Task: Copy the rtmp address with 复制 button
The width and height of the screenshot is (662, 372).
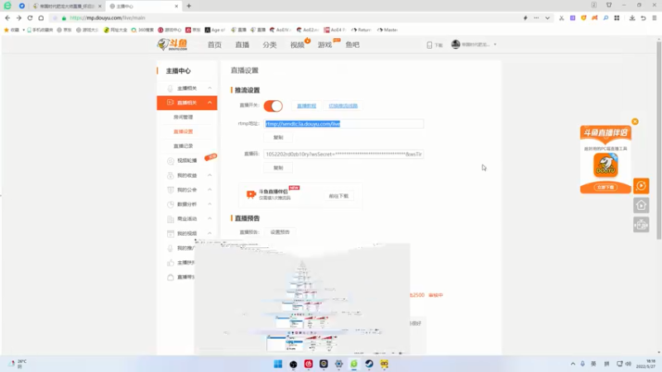Action: pos(278,137)
